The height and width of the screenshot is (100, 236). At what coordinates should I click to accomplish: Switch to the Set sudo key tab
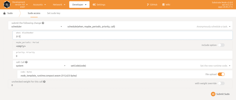click(x=54, y=13)
